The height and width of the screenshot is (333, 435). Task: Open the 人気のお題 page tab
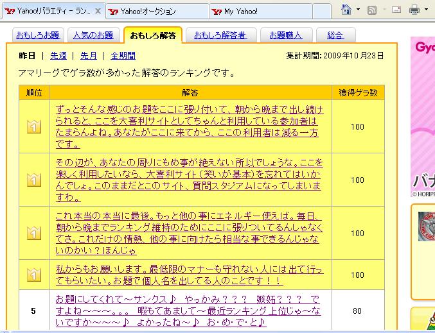[94, 35]
